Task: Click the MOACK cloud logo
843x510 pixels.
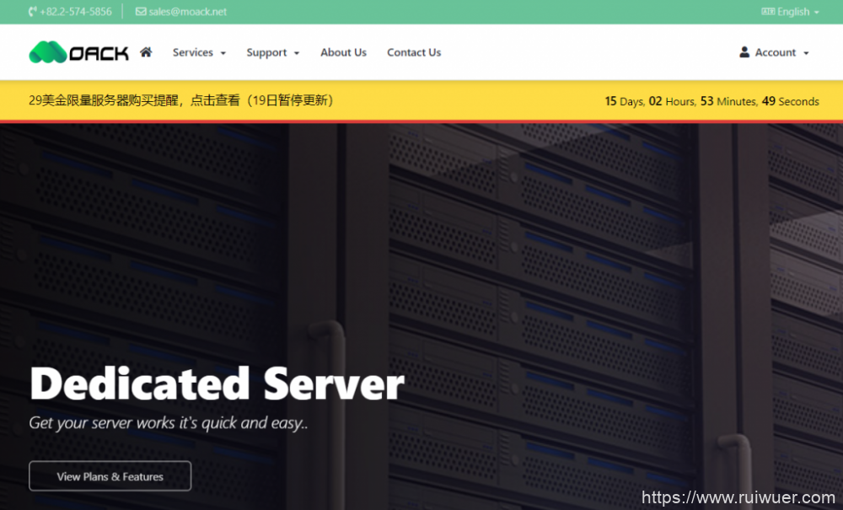Action: click(78, 52)
